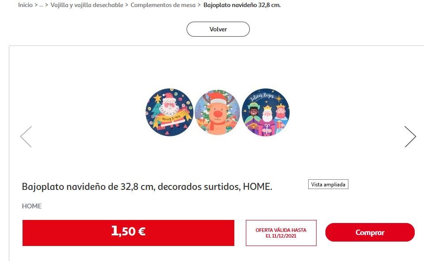
Task: Click the separator after Inicio breadcrumb
Action: click(x=36, y=5)
